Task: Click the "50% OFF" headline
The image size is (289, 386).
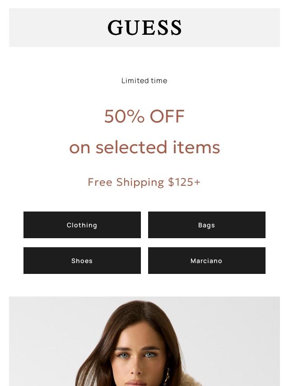Action: 144,116
